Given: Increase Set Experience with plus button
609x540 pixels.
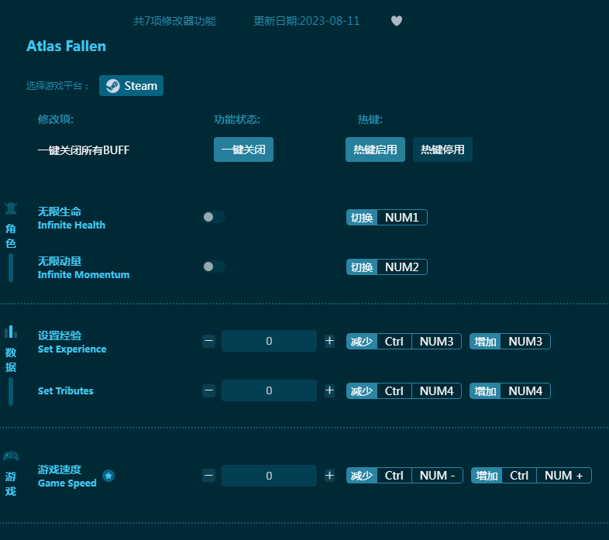Looking at the screenshot, I should coord(329,341).
